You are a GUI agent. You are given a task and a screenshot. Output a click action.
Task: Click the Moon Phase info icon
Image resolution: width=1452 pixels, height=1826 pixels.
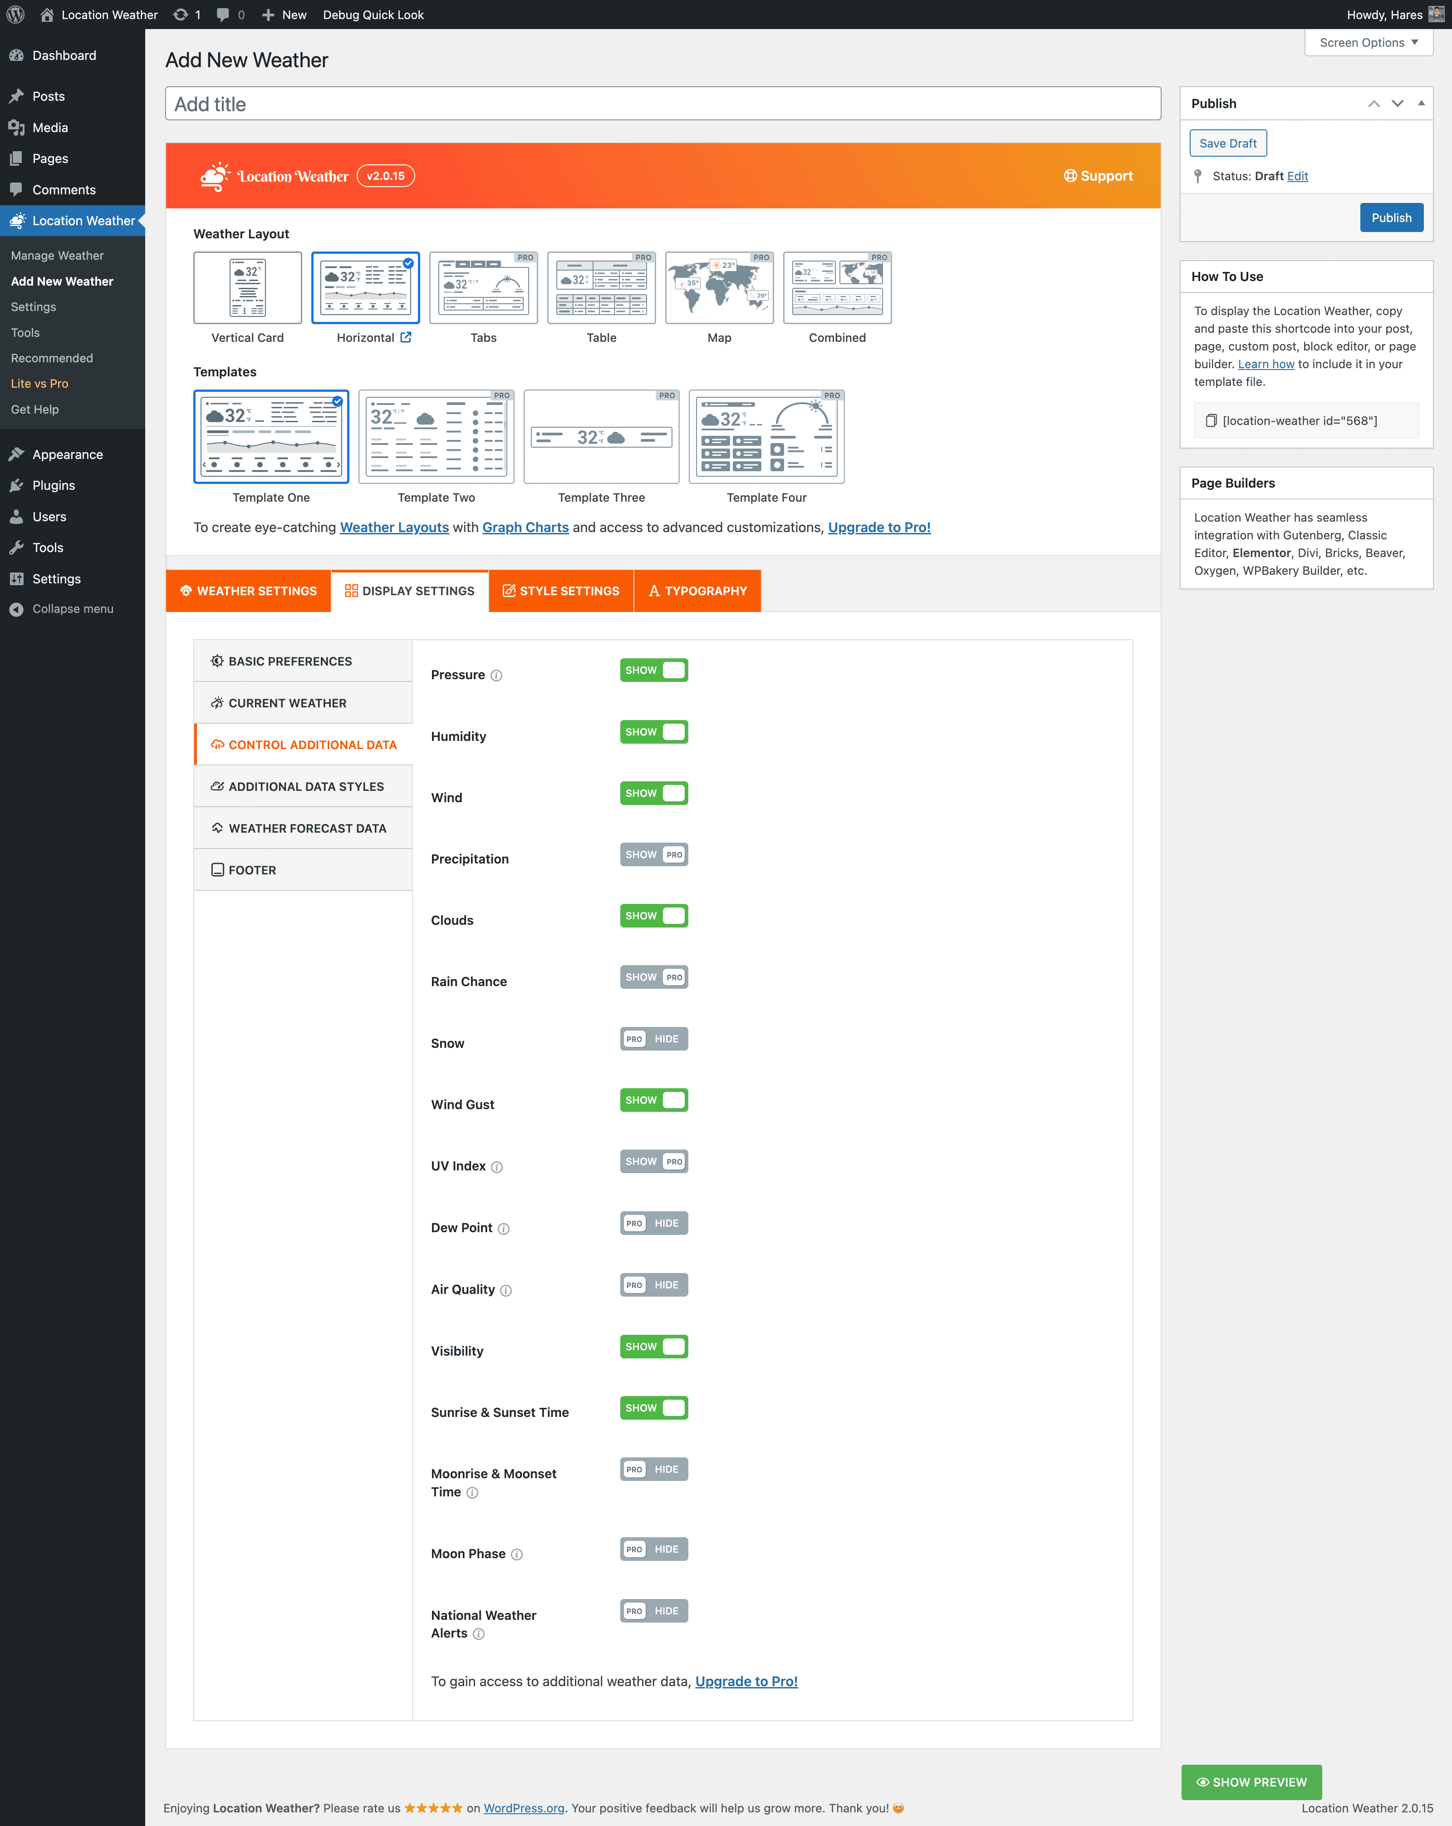(x=517, y=1554)
